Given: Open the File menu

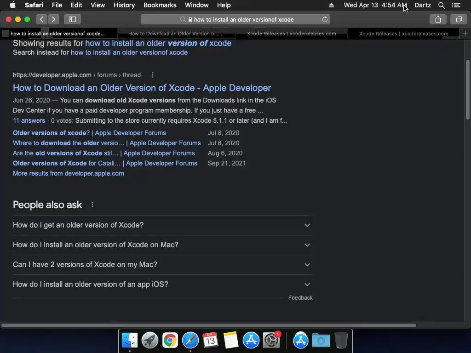Looking at the screenshot, I should (x=57, y=5).
